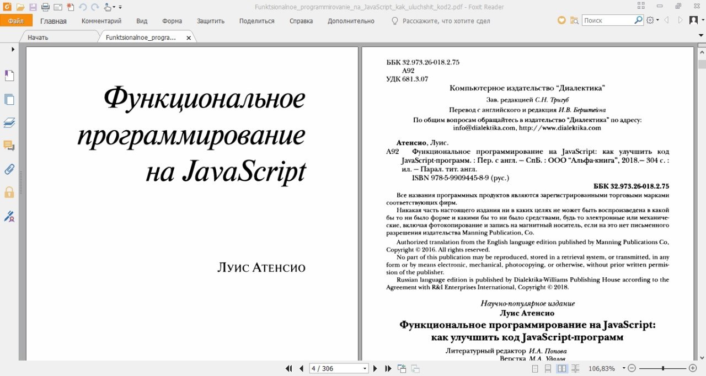Save the document with the floppy icon
The image size is (706, 376).
pos(33,7)
